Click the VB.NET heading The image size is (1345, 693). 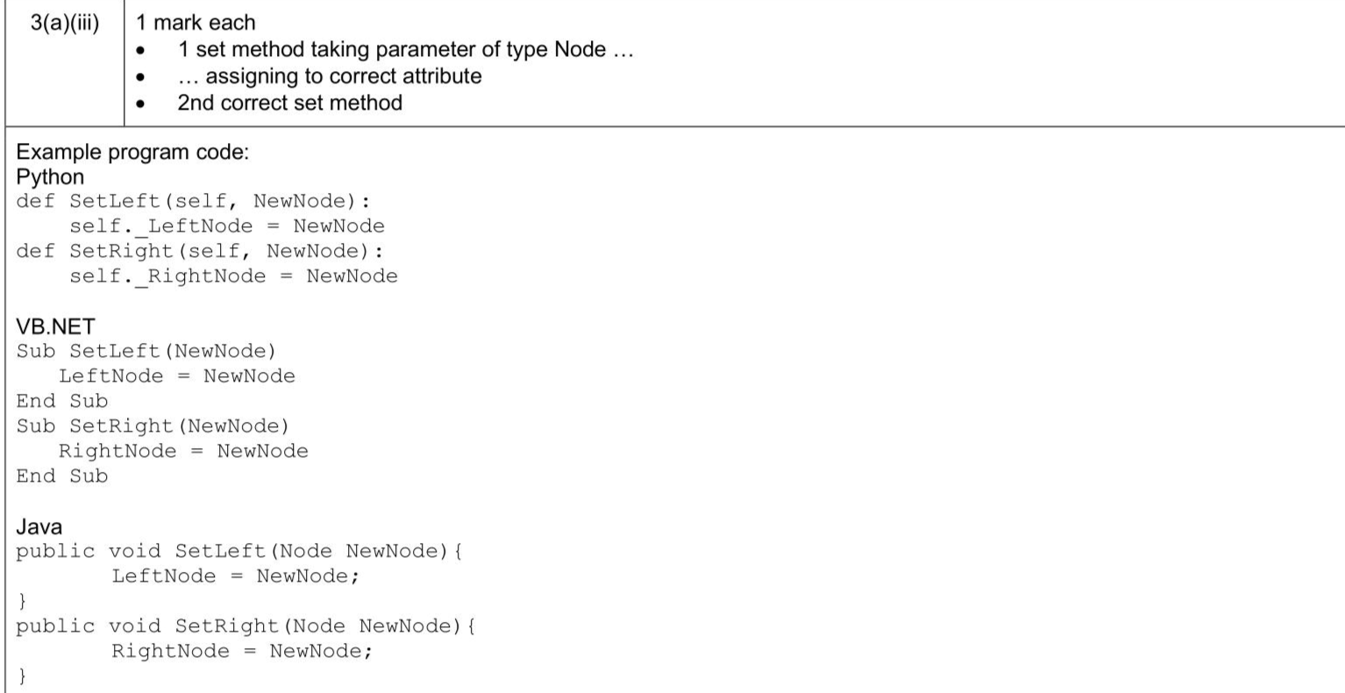(x=55, y=327)
